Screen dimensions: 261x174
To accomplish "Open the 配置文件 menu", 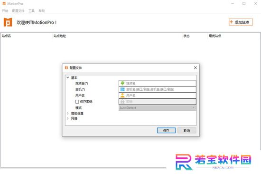I will [19, 11].
